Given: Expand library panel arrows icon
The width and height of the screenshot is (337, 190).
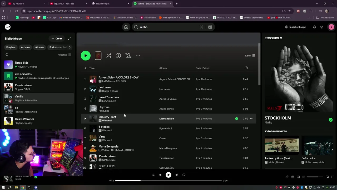Looking at the screenshot, I should pyautogui.click(x=69, y=39).
